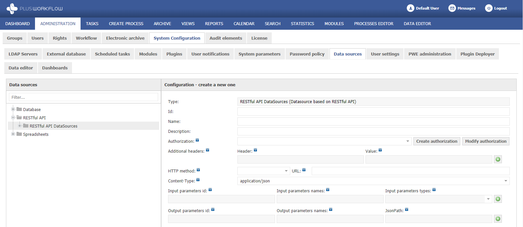This screenshot has height=227, width=523.
Task: Click the Create authorization button
Action: point(436,141)
